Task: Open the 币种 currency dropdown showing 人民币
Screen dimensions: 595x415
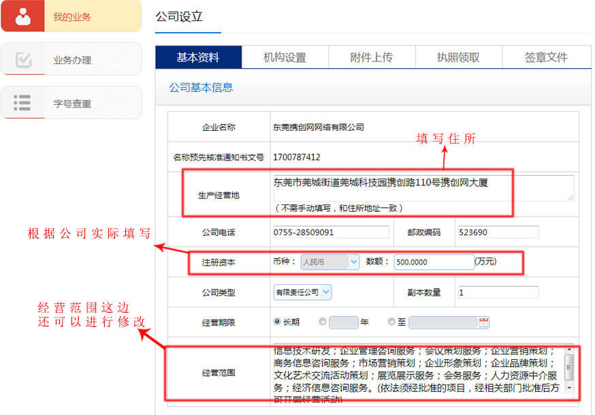Action: point(329,262)
